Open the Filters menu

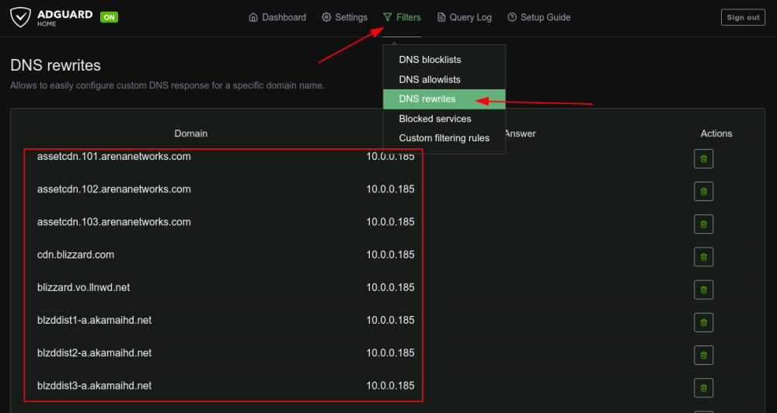402,17
